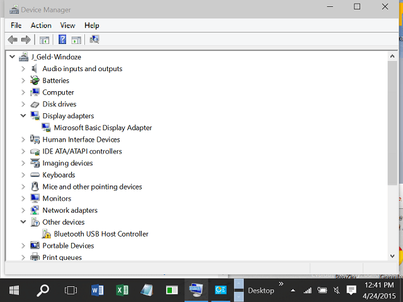Image resolution: width=403 pixels, height=302 pixels.
Task: Open the View menu
Action: [x=67, y=25]
